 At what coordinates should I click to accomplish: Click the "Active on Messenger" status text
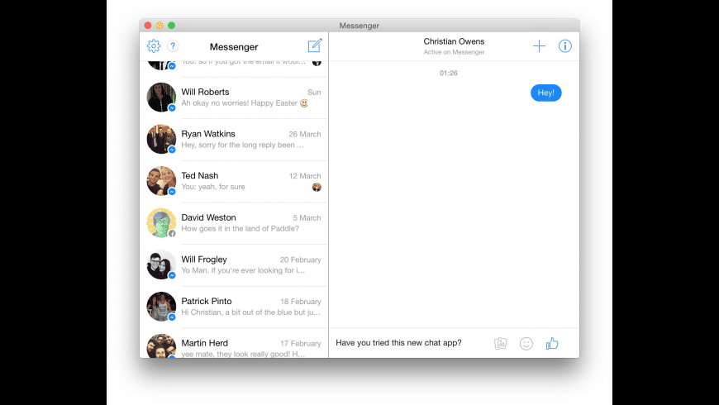(454, 52)
